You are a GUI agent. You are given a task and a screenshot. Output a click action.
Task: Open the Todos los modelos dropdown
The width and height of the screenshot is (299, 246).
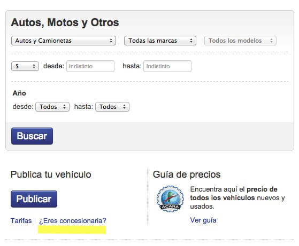[x=240, y=41]
